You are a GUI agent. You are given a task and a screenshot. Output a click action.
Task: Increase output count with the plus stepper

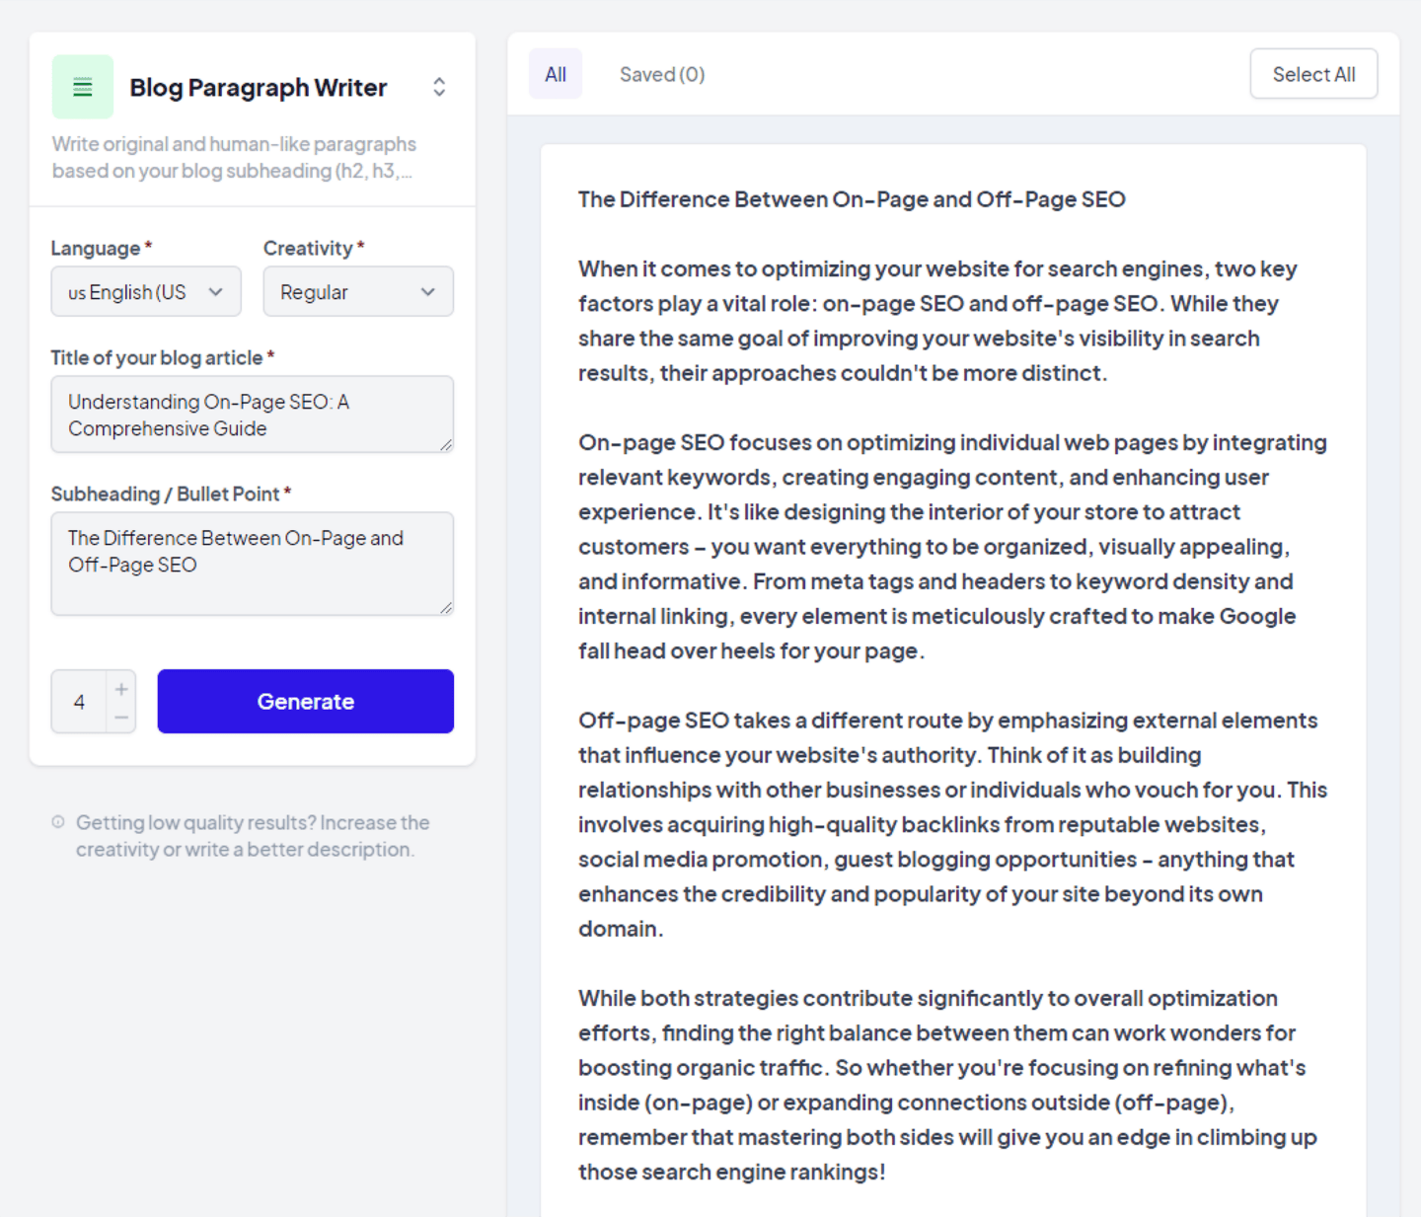click(120, 688)
